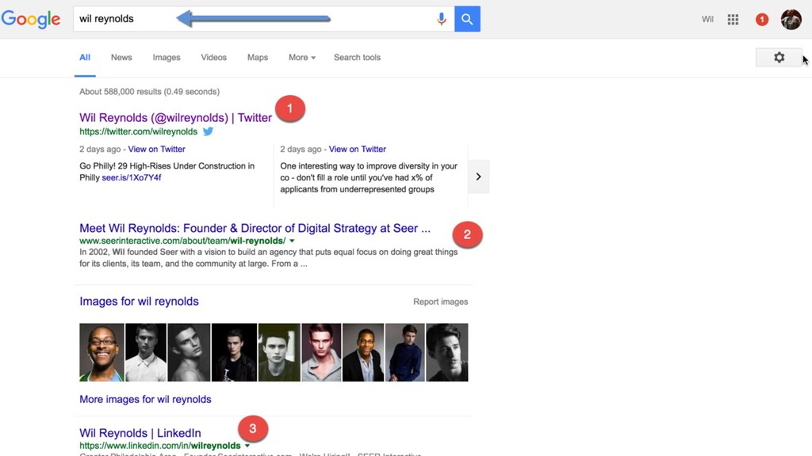Open search settings gear button

click(779, 57)
